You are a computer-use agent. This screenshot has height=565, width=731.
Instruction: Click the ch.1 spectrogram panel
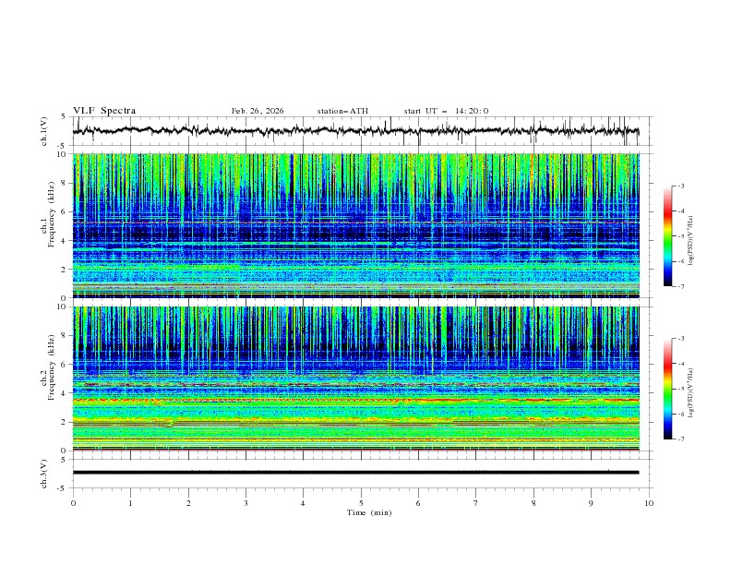tap(355, 225)
